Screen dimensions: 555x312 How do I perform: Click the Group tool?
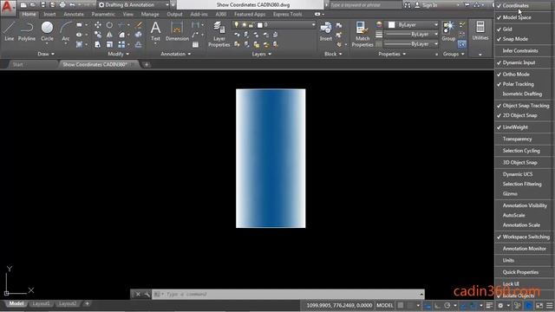[448, 31]
